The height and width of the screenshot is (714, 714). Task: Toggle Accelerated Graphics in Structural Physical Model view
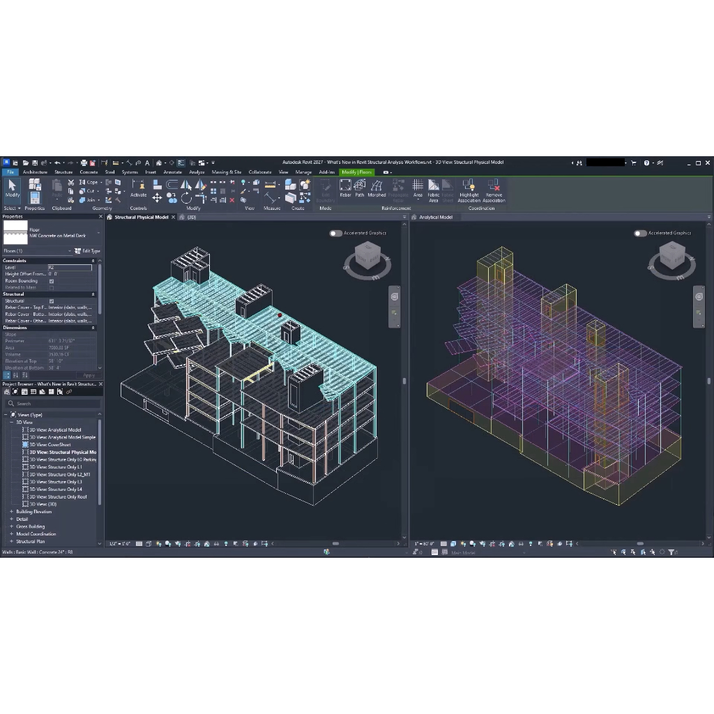[335, 233]
